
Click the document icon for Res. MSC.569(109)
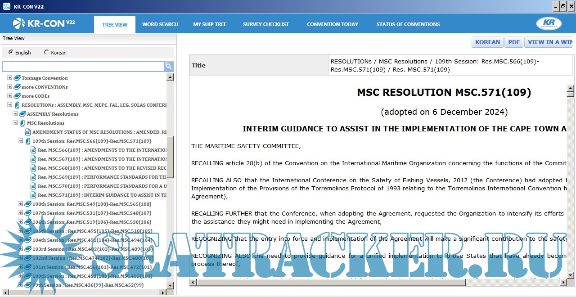click(x=33, y=177)
